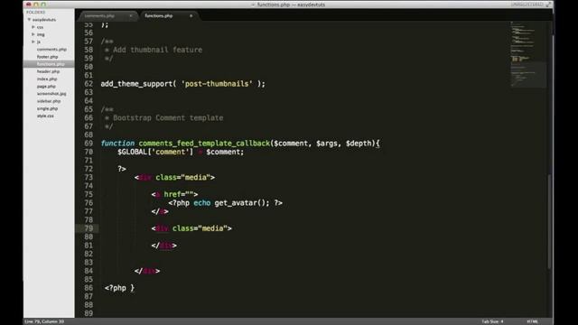The height and width of the screenshot is (325, 578).
Task: Click the 'Add thumbnail feature' comment
Action: click(157, 50)
